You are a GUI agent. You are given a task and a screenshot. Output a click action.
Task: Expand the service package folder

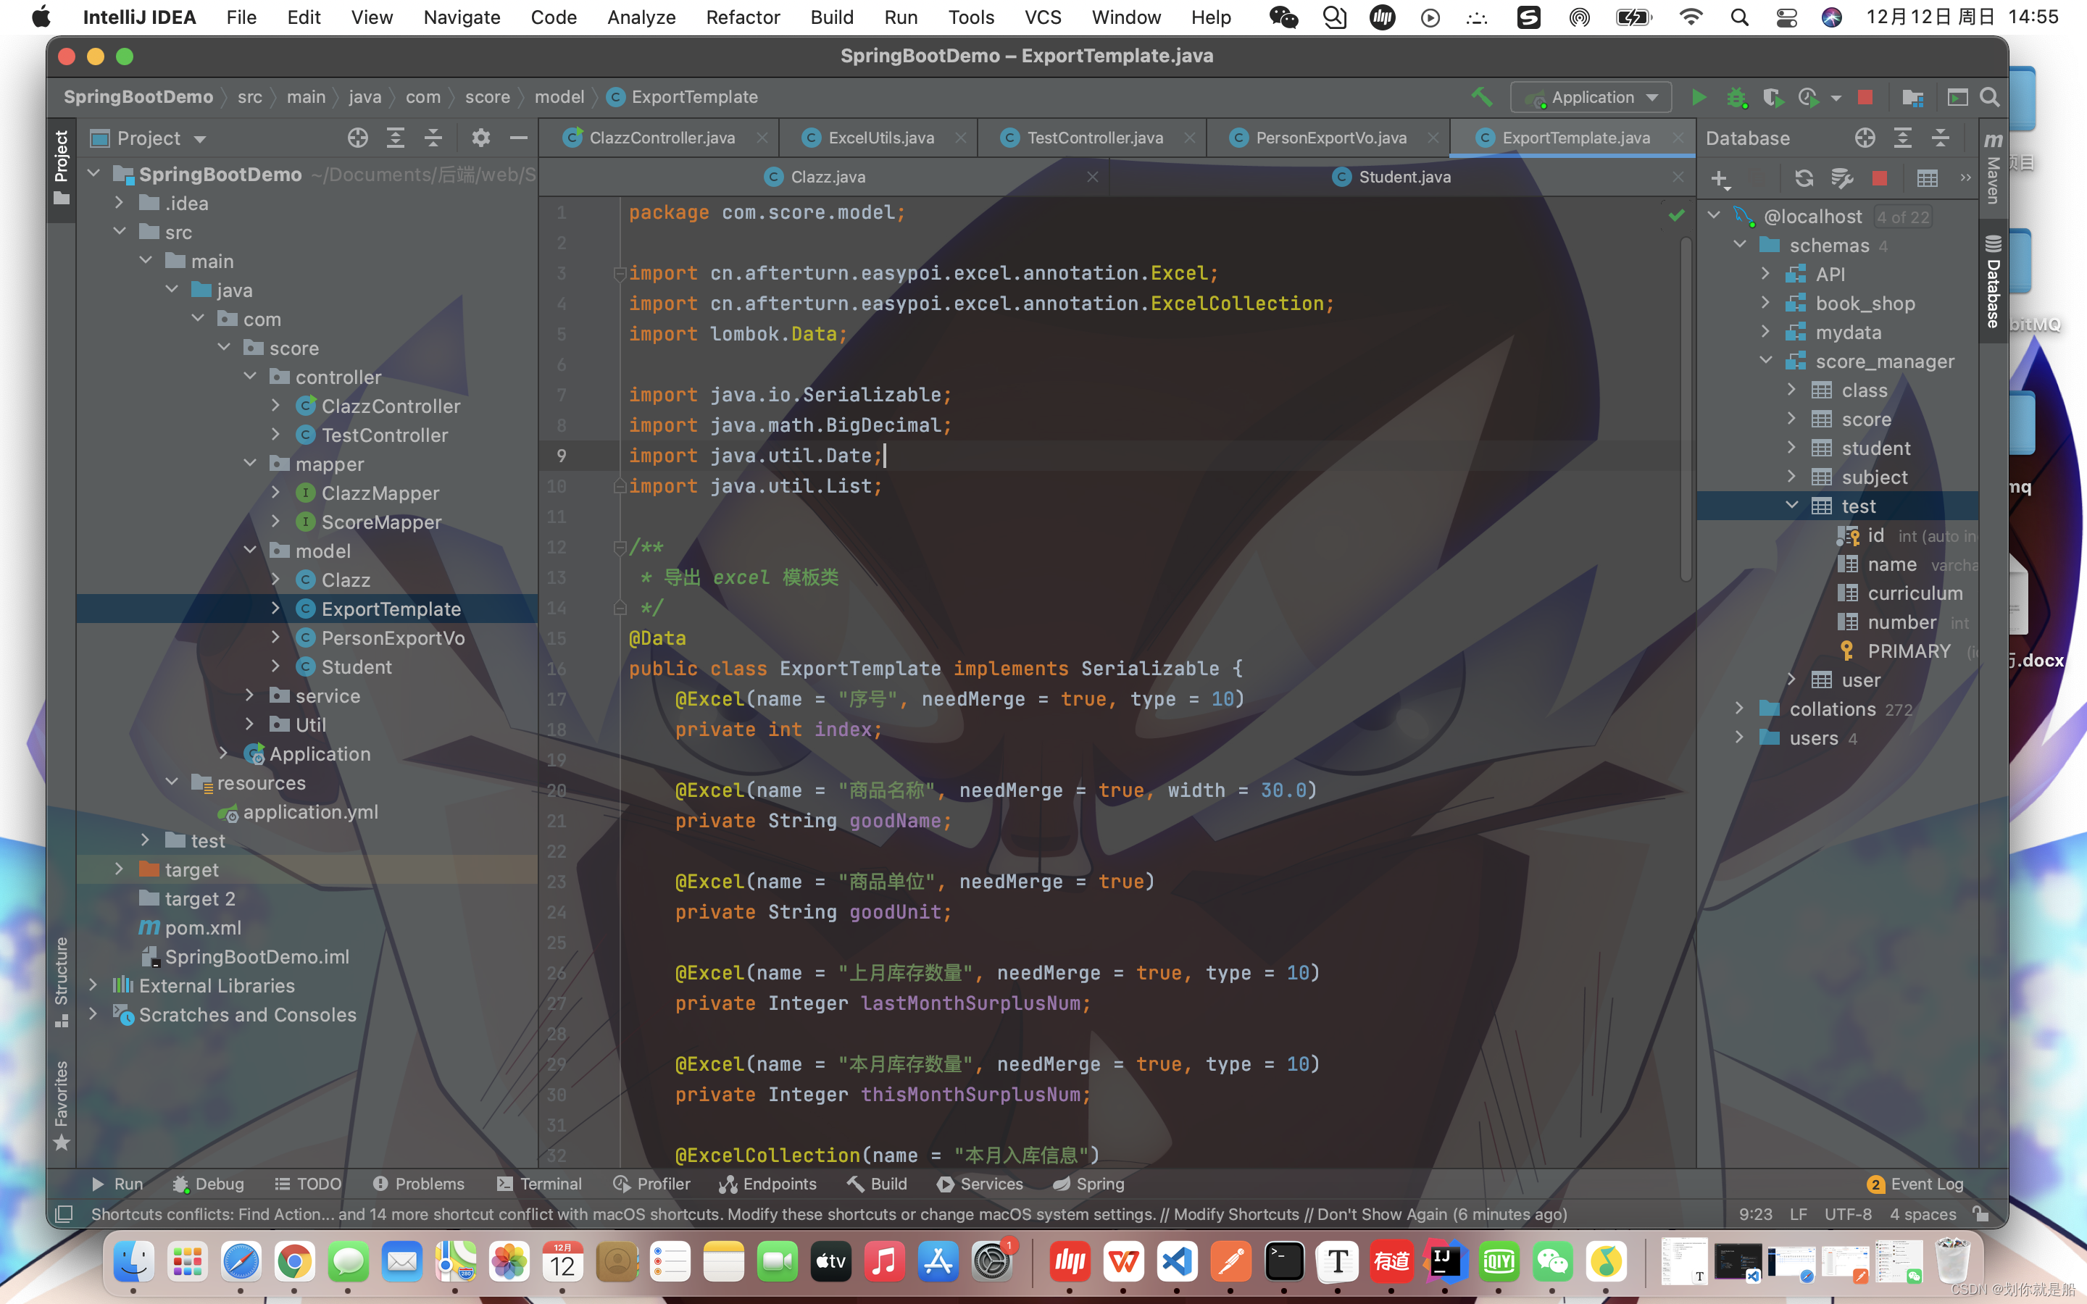coord(249,695)
